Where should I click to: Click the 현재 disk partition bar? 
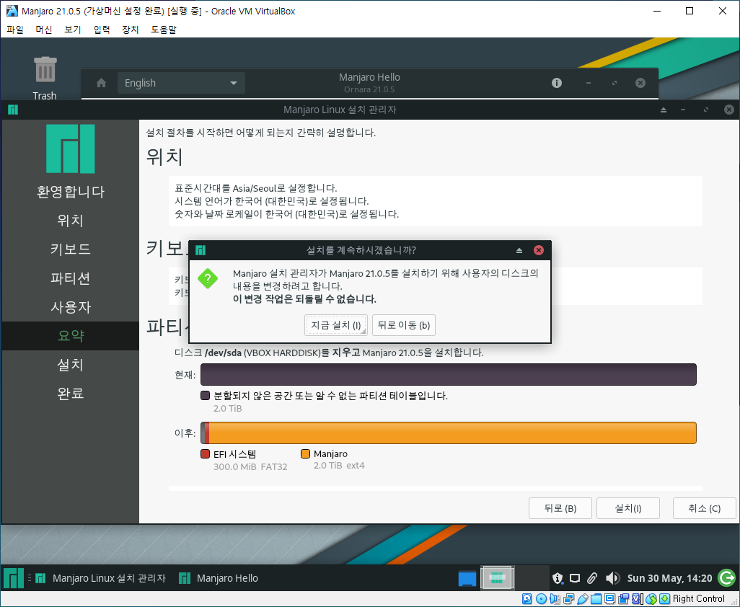click(x=449, y=374)
